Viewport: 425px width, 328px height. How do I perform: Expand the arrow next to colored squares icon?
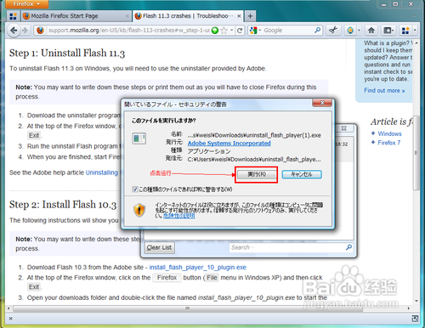[x=415, y=30]
